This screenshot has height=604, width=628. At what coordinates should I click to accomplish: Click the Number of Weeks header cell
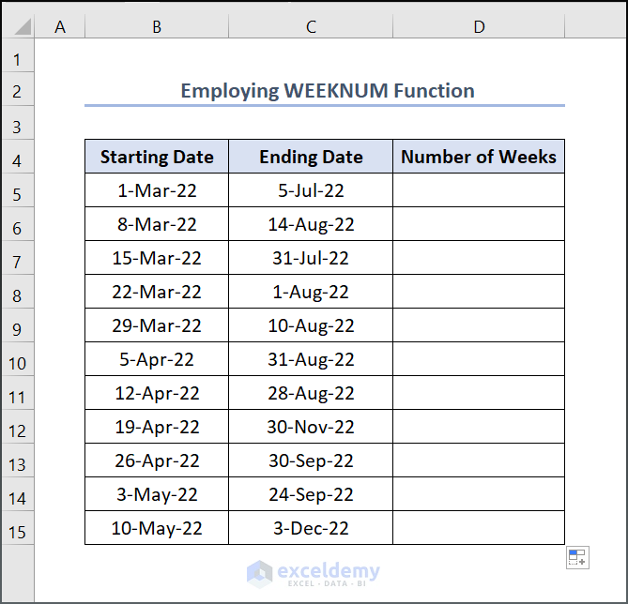[x=479, y=157]
